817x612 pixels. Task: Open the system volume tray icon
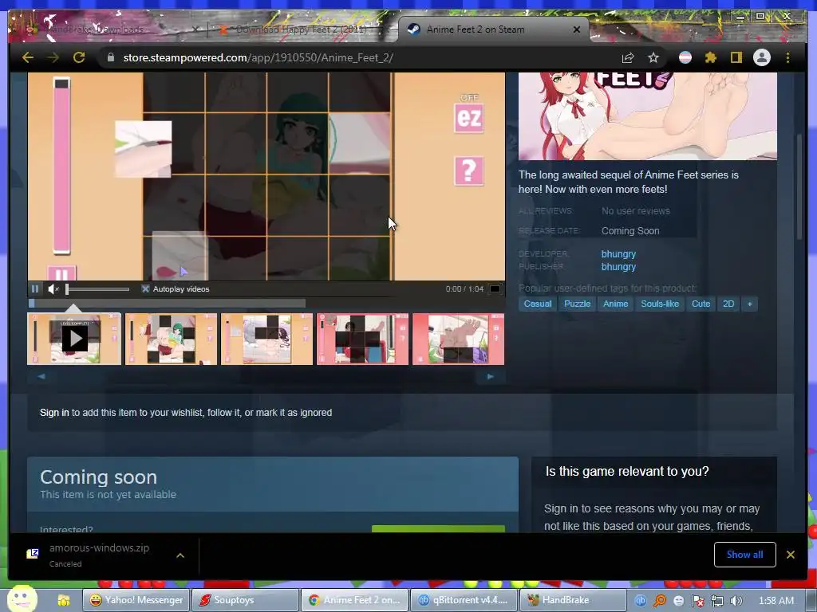pyautogui.click(x=736, y=601)
